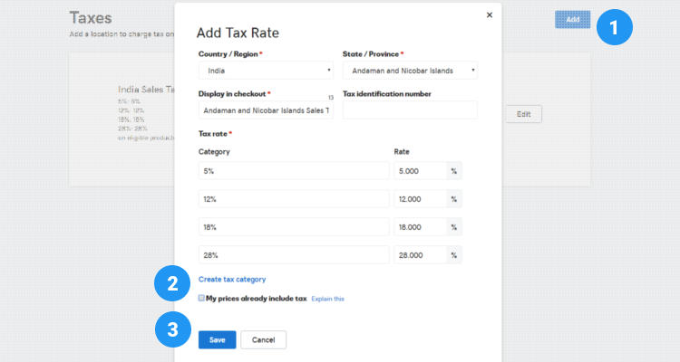Select the Add Tax Rate title

238,33
